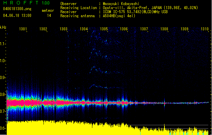
Task: Click the 0.8 kHz frequency axis label
Action: click(3, 94)
